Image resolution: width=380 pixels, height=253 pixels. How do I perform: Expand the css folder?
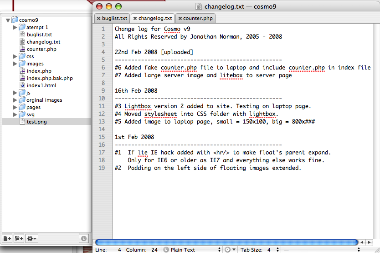(15, 56)
